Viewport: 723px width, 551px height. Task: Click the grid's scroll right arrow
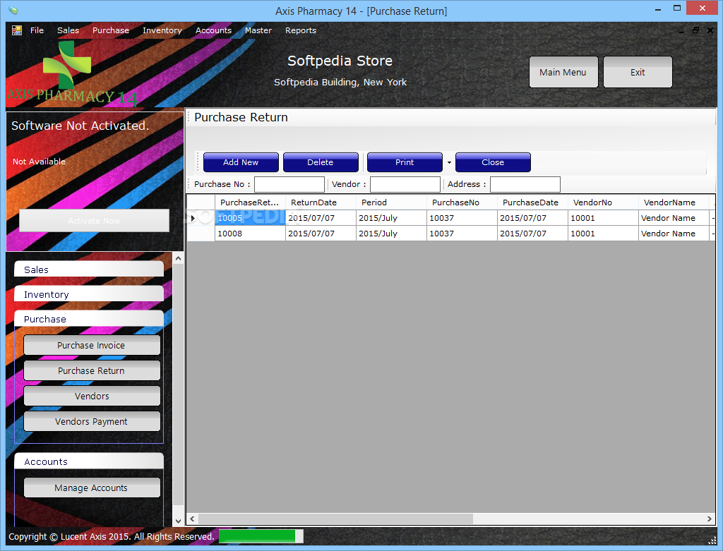[709, 519]
